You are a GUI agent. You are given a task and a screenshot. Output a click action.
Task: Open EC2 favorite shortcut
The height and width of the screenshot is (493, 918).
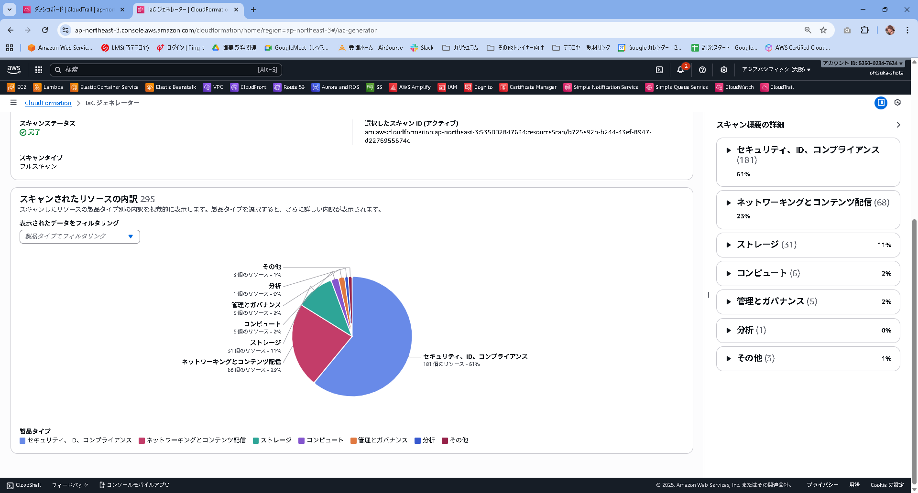[x=17, y=87]
